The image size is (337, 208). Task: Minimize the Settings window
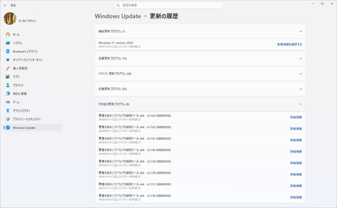pyautogui.click(x=312, y=4)
